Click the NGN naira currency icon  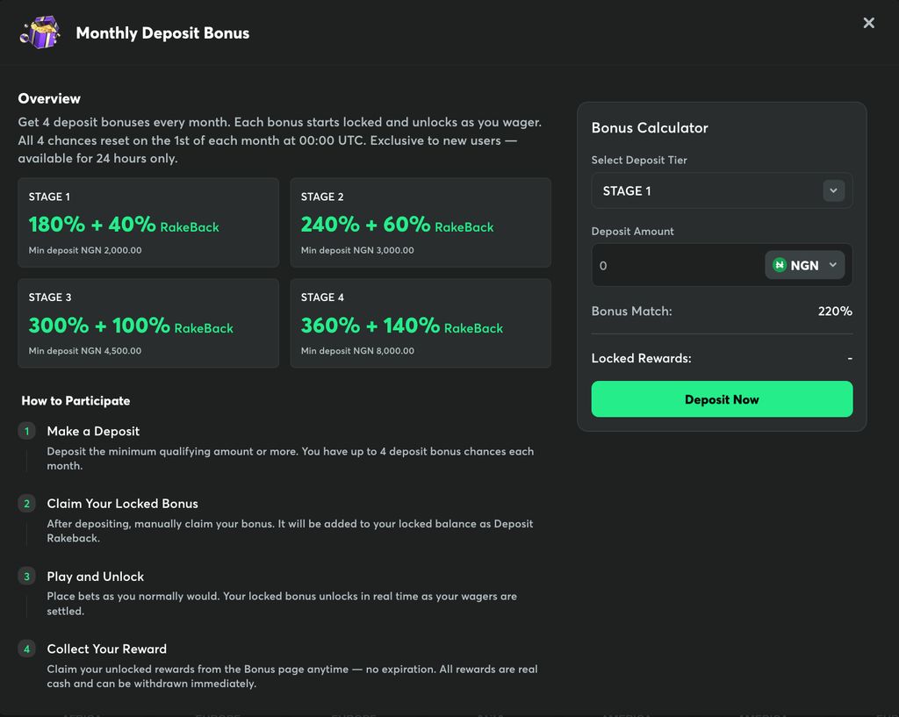(780, 265)
